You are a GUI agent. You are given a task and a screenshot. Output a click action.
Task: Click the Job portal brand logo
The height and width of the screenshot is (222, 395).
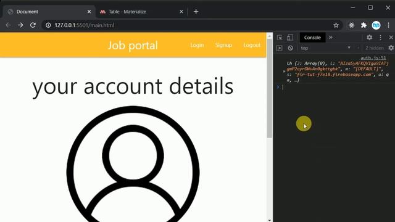[133, 46]
